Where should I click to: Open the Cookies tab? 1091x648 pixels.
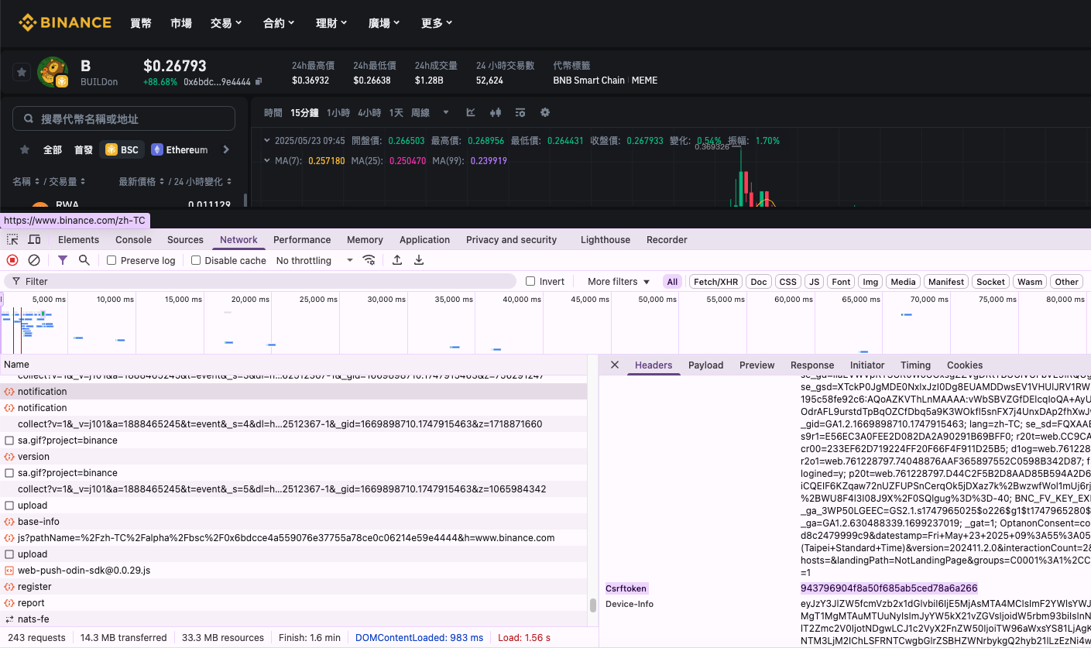[x=965, y=365]
